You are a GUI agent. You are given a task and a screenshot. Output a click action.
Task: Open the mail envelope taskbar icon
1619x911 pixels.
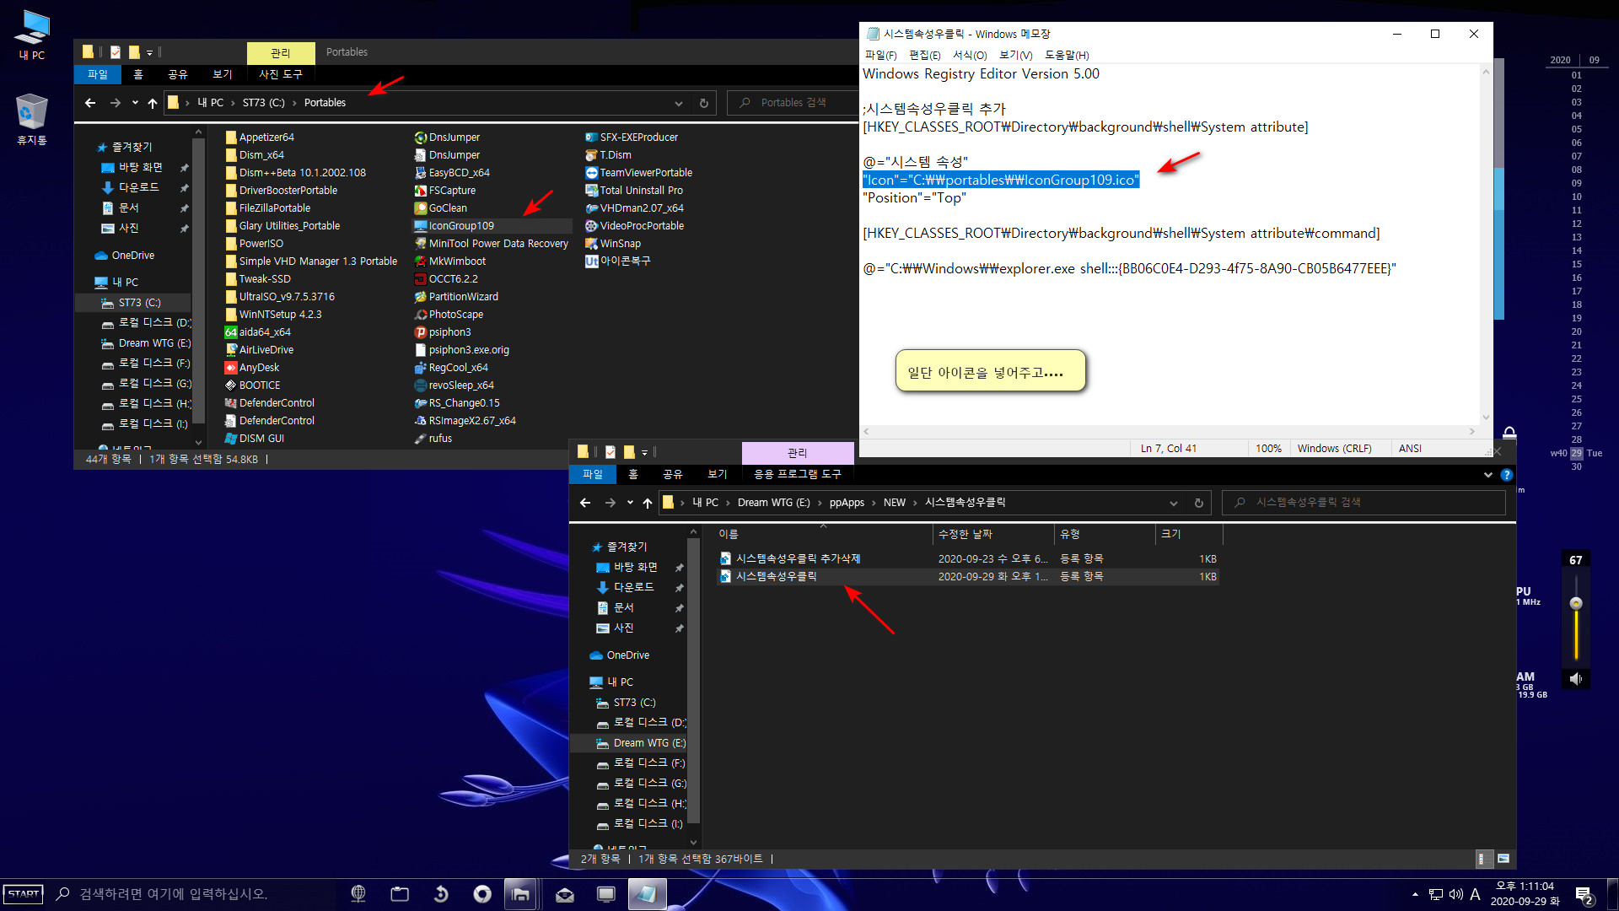tap(565, 893)
